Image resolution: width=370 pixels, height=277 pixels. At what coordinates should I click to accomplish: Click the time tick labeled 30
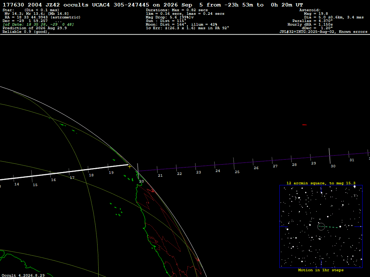330,156
